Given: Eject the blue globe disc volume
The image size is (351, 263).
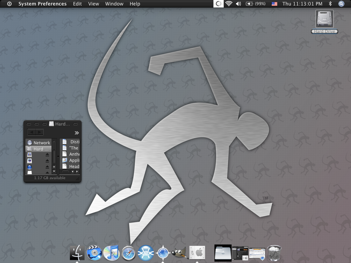Looking at the screenshot, I should tap(47, 167).
